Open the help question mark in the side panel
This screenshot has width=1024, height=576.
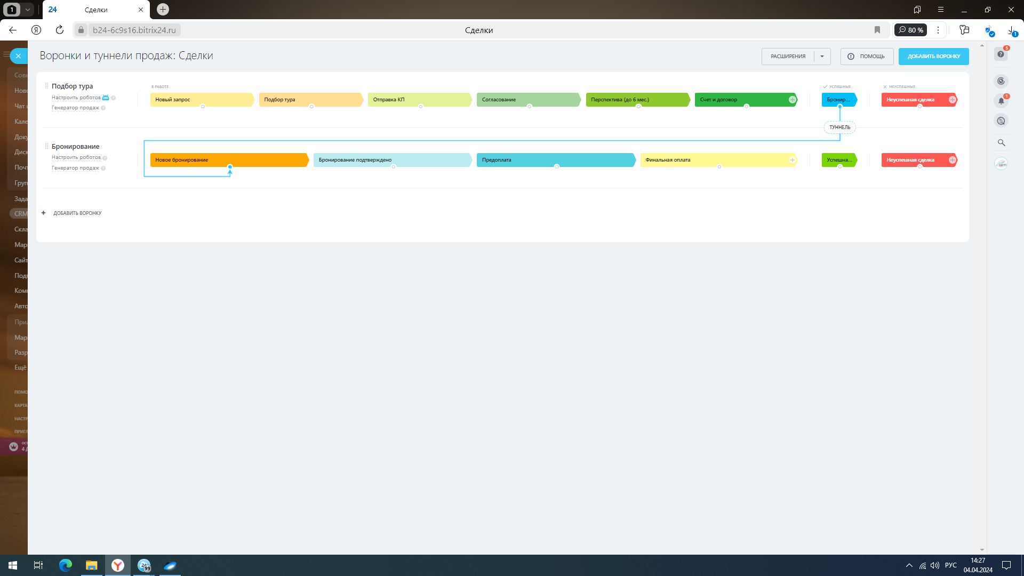pos(1001,54)
